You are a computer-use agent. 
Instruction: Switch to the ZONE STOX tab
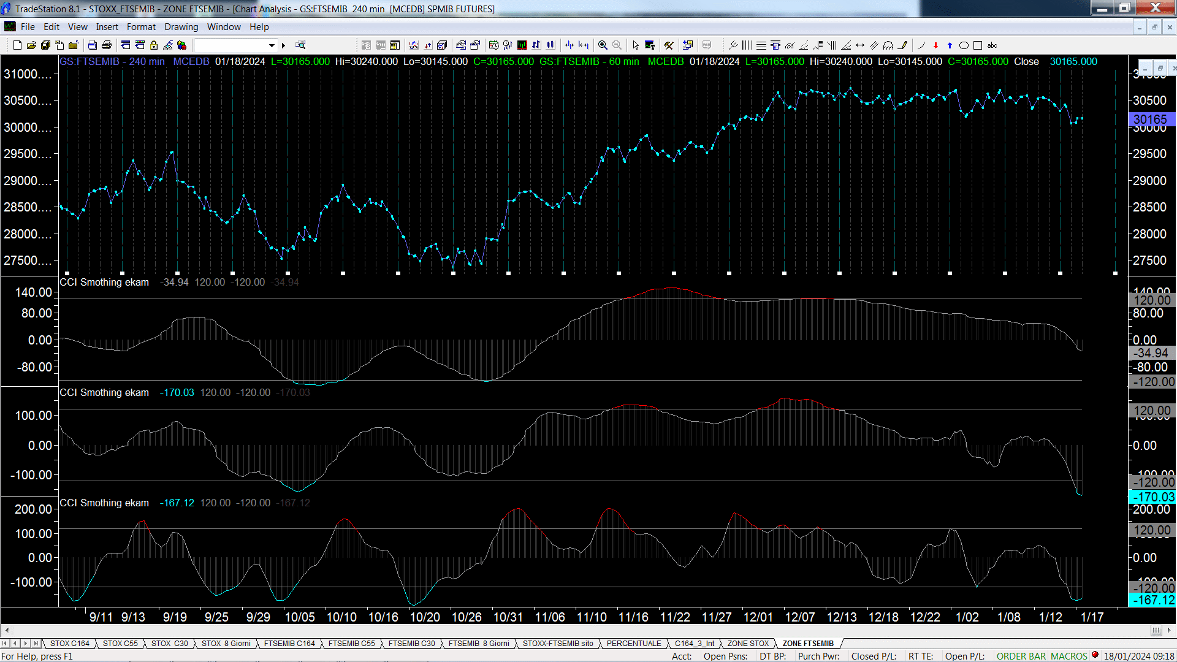point(748,644)
